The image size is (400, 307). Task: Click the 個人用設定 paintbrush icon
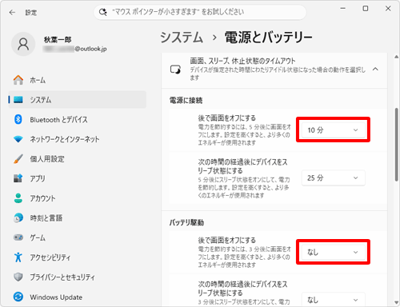[x=18, y=159]
